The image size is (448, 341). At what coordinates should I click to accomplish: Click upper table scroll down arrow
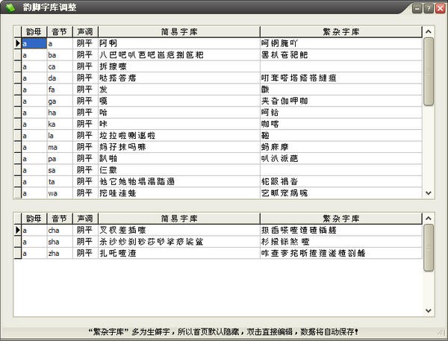(x=429, y=193)
